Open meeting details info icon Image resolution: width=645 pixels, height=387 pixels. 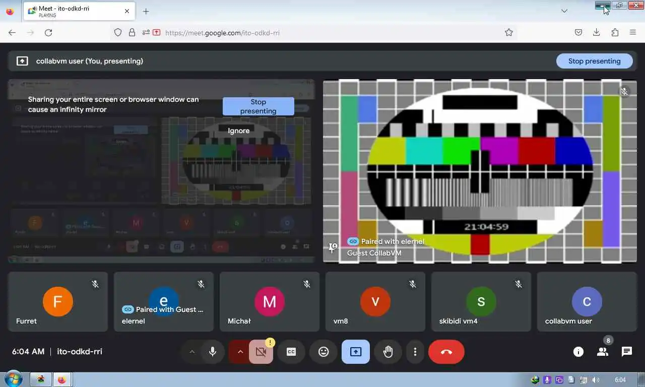click(578, 352)
